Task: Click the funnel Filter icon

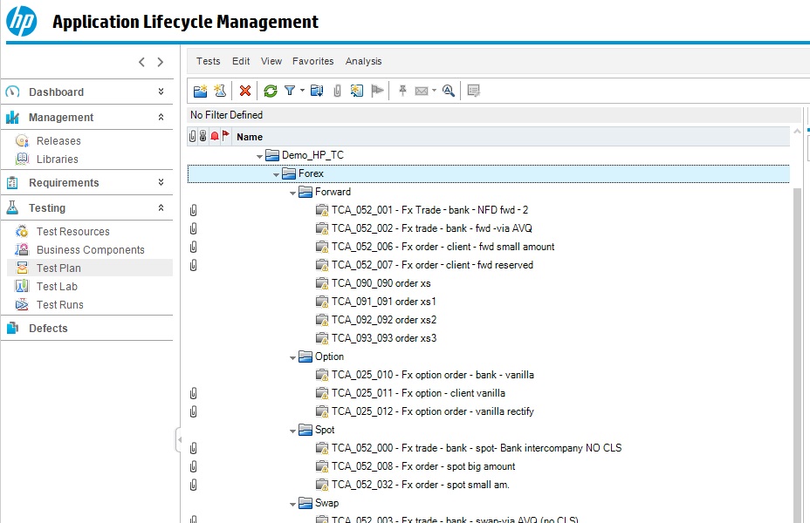Action: click(290, 91)
